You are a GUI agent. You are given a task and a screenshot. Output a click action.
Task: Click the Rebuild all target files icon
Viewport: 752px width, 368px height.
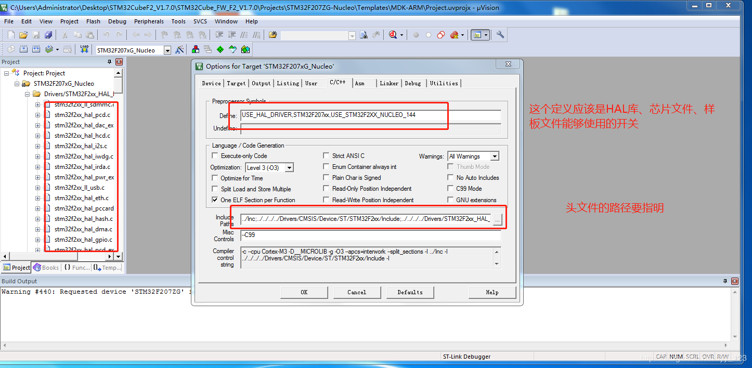click(x=36, y=49)
